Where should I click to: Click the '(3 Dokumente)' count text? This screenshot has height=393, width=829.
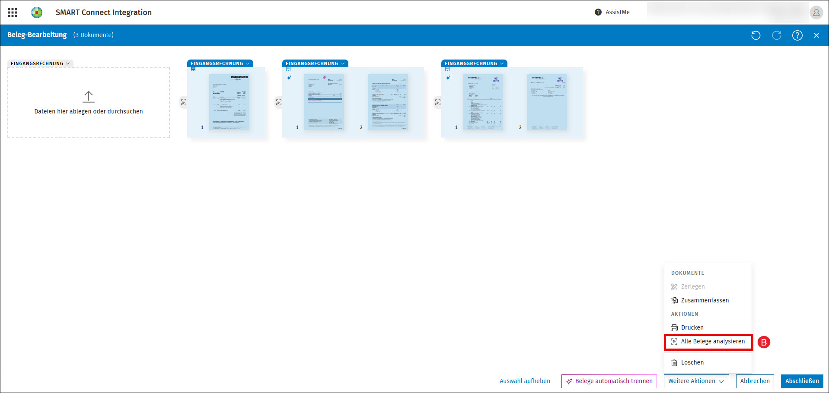[x=93, y=35]
